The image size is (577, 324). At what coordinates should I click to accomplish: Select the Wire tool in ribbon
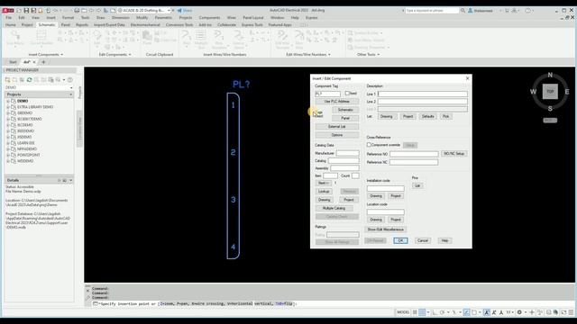[187, 39]
